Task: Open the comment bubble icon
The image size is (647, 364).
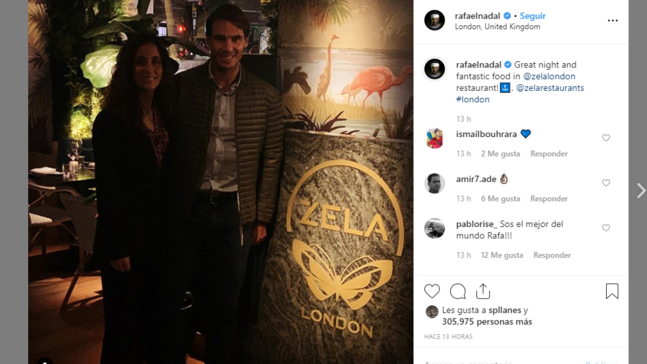Action: click(458, 291)
